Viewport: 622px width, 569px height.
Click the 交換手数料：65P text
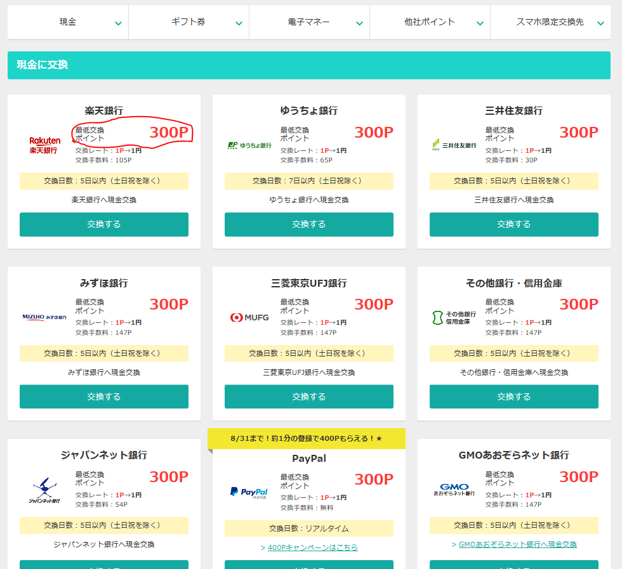tap(307, 160)
